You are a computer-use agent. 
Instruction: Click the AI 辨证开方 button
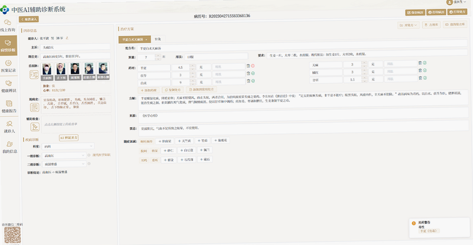point(69,138)
